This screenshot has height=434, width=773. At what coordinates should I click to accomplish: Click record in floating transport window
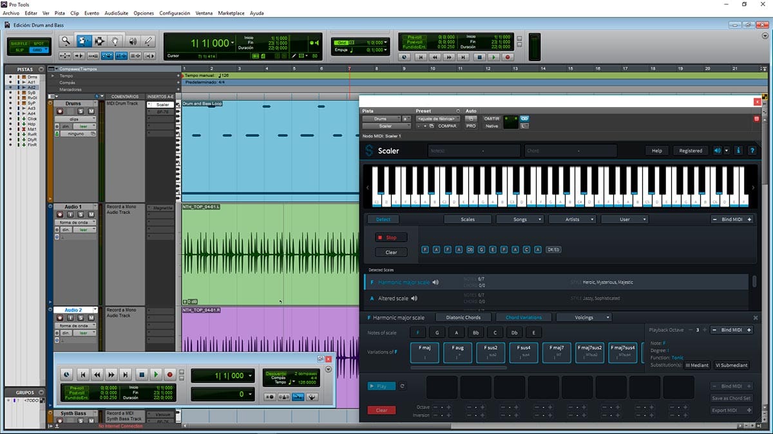pos(171,374)
